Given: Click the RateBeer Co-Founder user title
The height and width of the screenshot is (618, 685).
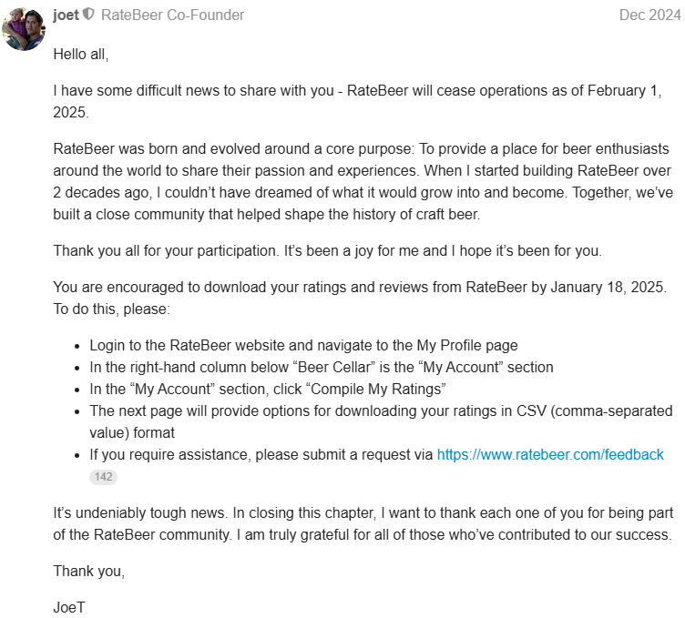Looking at the screenshot, I should (x=172, y=15).
